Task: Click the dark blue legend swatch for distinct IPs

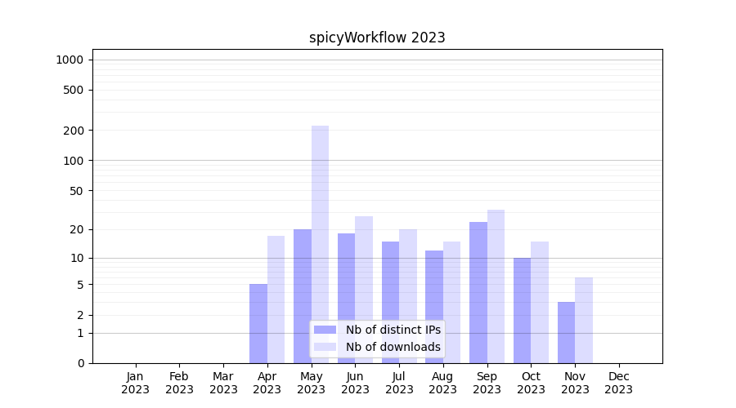Action: coord(325,330)
